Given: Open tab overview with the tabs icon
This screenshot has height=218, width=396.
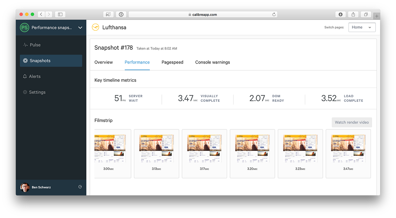Looking at the screenshot, I should [x=365, y=14].
